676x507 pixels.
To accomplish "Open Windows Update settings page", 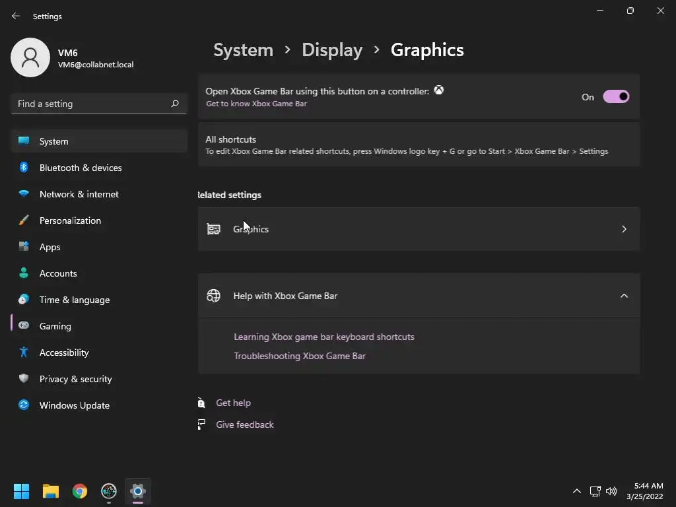I will coord(74,405).
